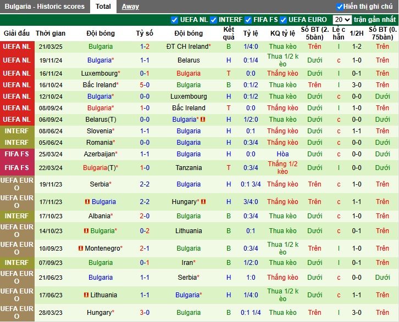Click the Tỷ số column header
This screenshot has height=322, width=399.
145,33
